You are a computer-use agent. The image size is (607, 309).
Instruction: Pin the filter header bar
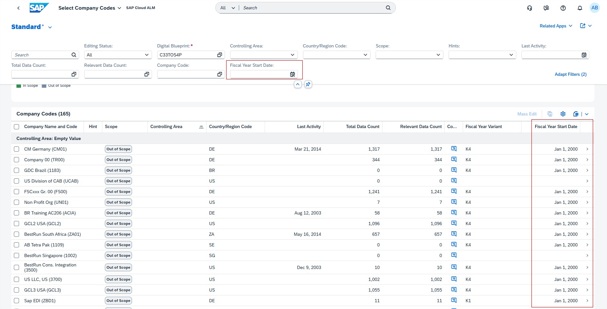pyautogui.click(x=308, y=84)
